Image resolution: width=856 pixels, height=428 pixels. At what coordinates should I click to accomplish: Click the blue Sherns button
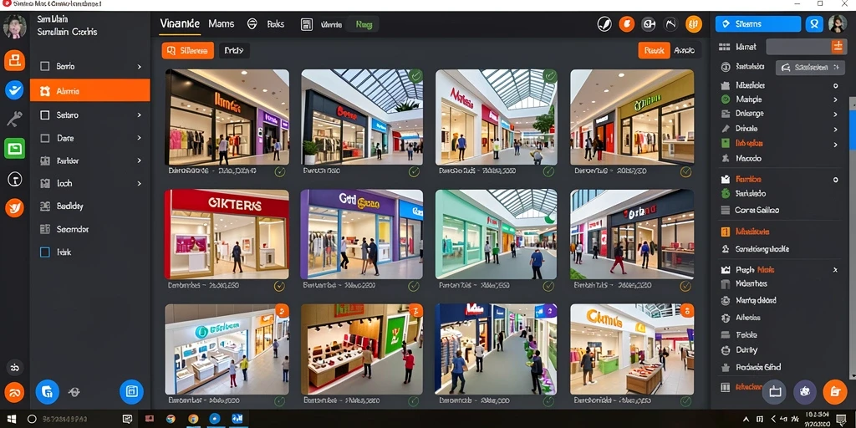758,24
